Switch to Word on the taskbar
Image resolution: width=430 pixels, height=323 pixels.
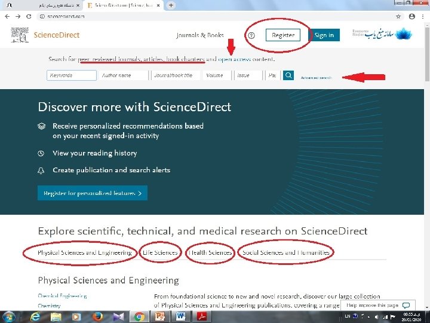point(181,317)
